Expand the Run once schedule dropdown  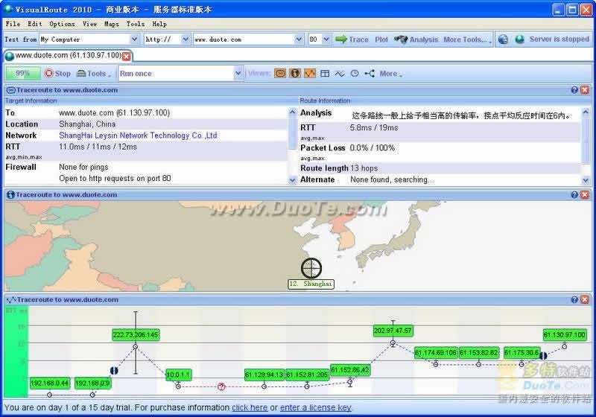click(238, 73)
